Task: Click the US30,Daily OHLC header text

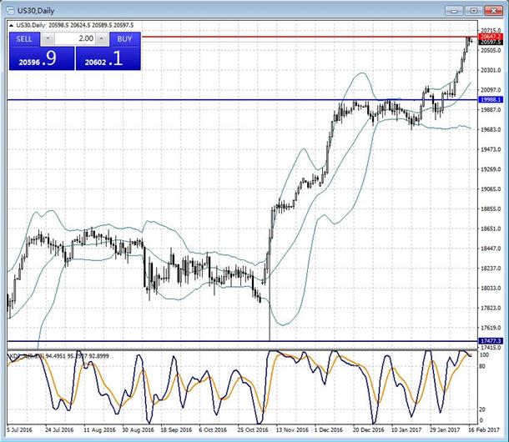Action: [75, 25]
